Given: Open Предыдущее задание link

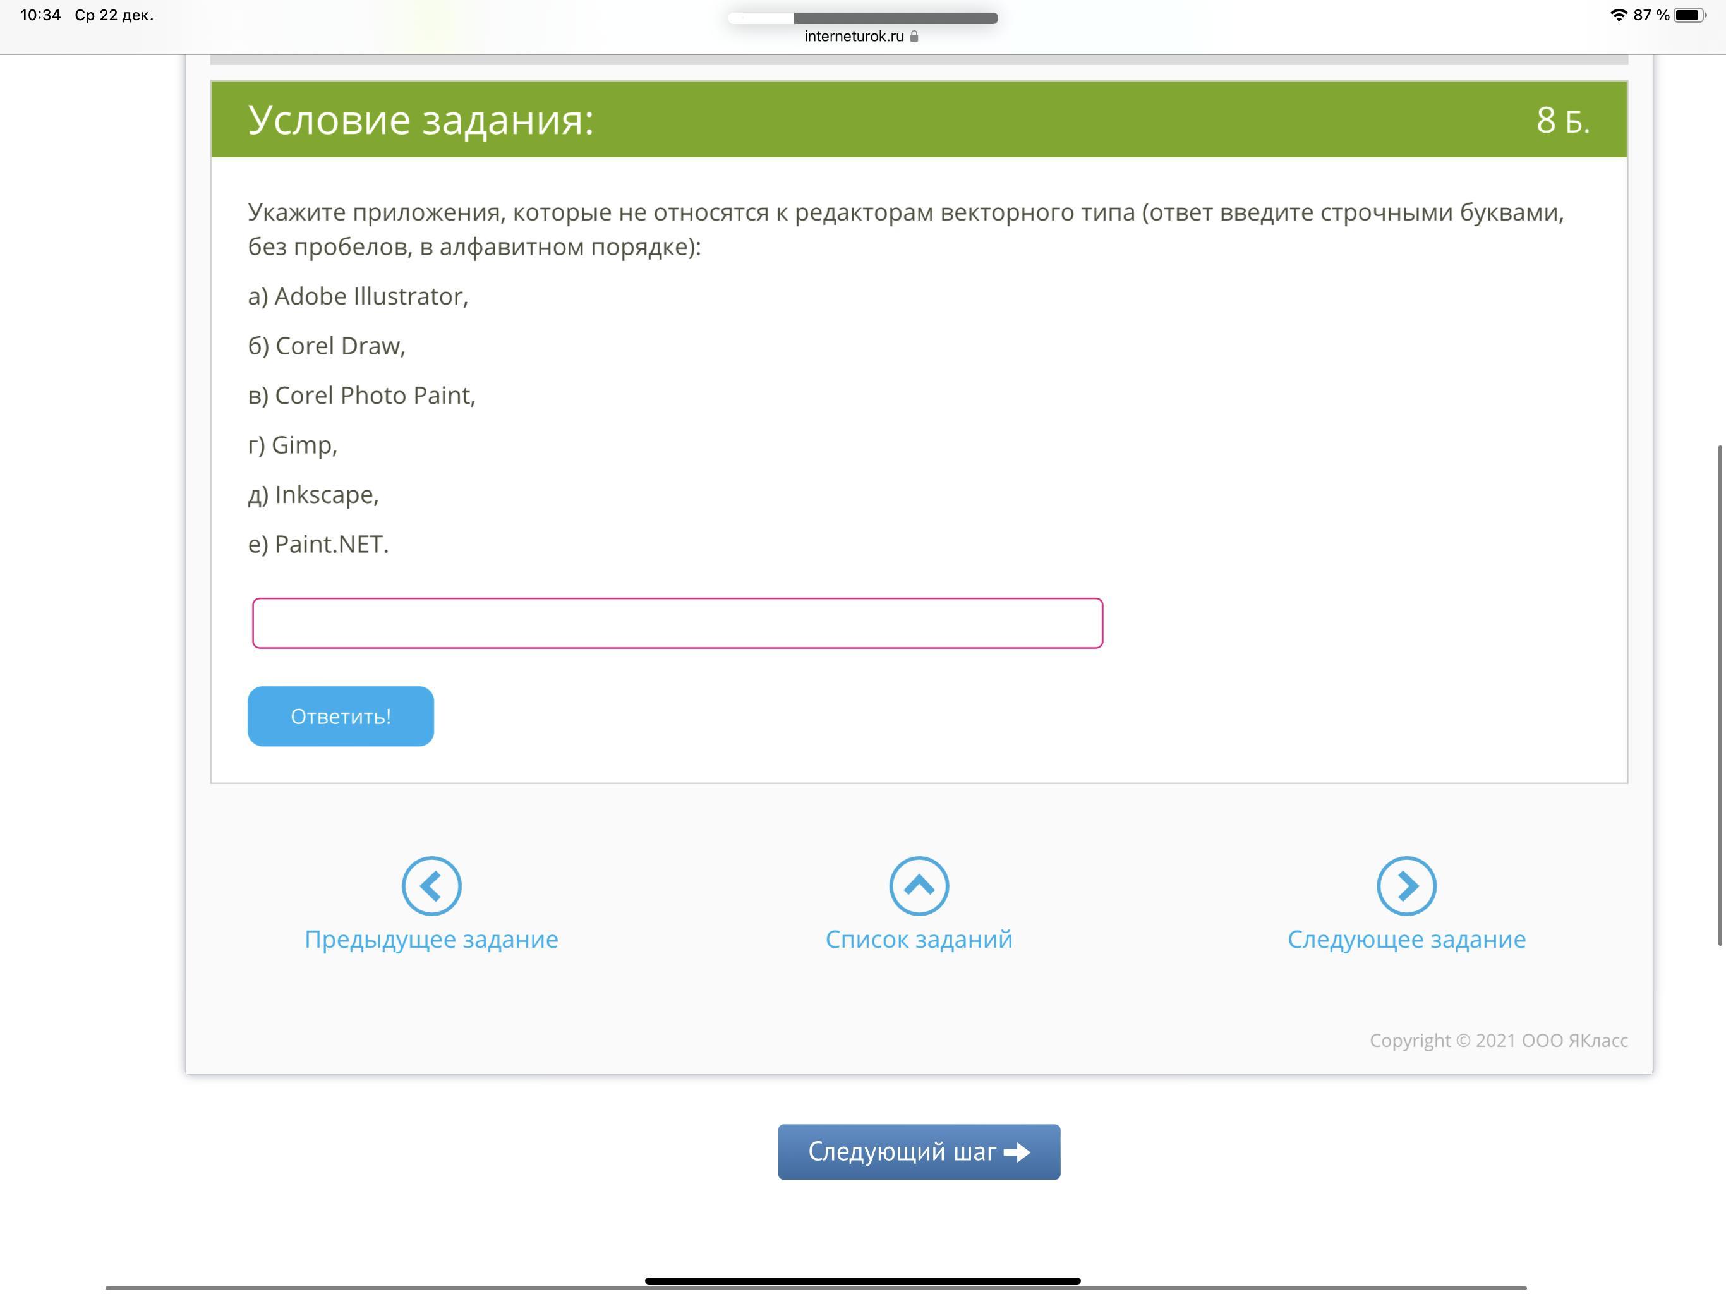Looking at the screenshot, I should (431, 939).
